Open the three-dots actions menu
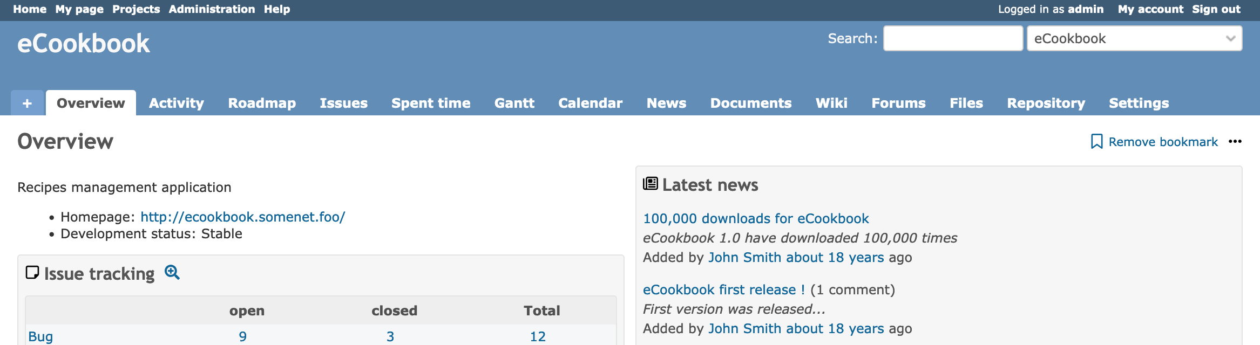1260x345 pixels. tap(1235, 142)
